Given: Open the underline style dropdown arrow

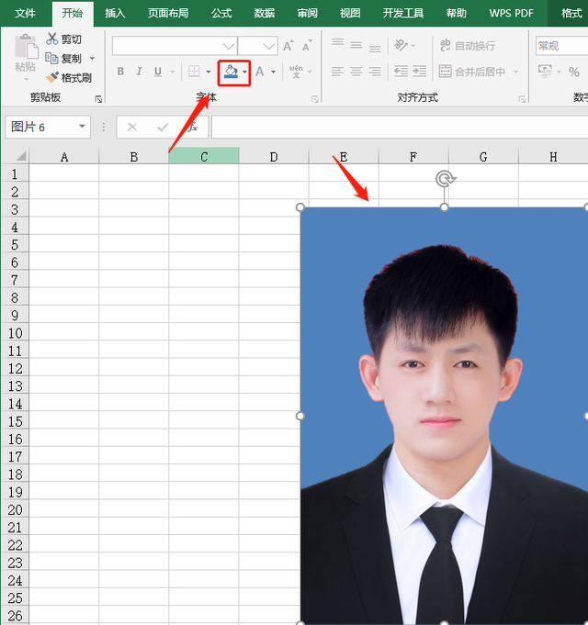Looking at the screenshot, I should [173, 72].
